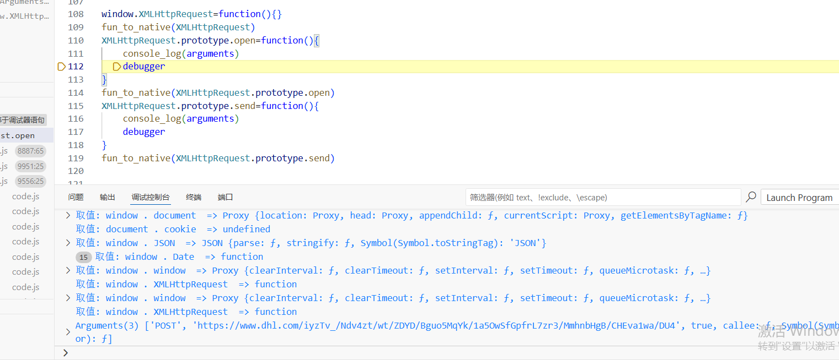The image size is (839, 360).
Task: Switch to the 问题 tab
Action: point(76,197)
